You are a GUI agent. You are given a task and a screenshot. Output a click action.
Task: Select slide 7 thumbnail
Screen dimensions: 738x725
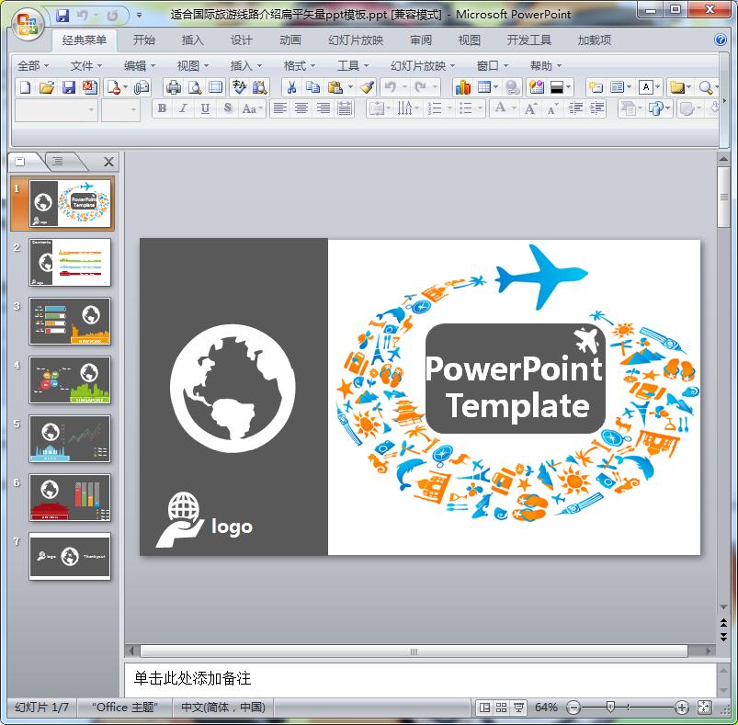(70, 556)
